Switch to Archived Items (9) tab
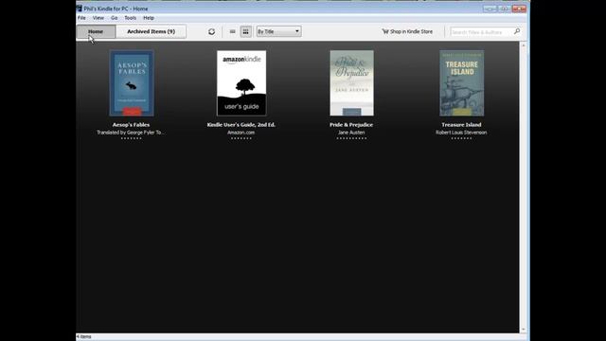 pyautogui.click(x=151, y=31)
